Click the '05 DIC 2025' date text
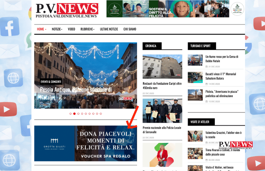This screenshot has width=265, height=171. tap(214, 160)
